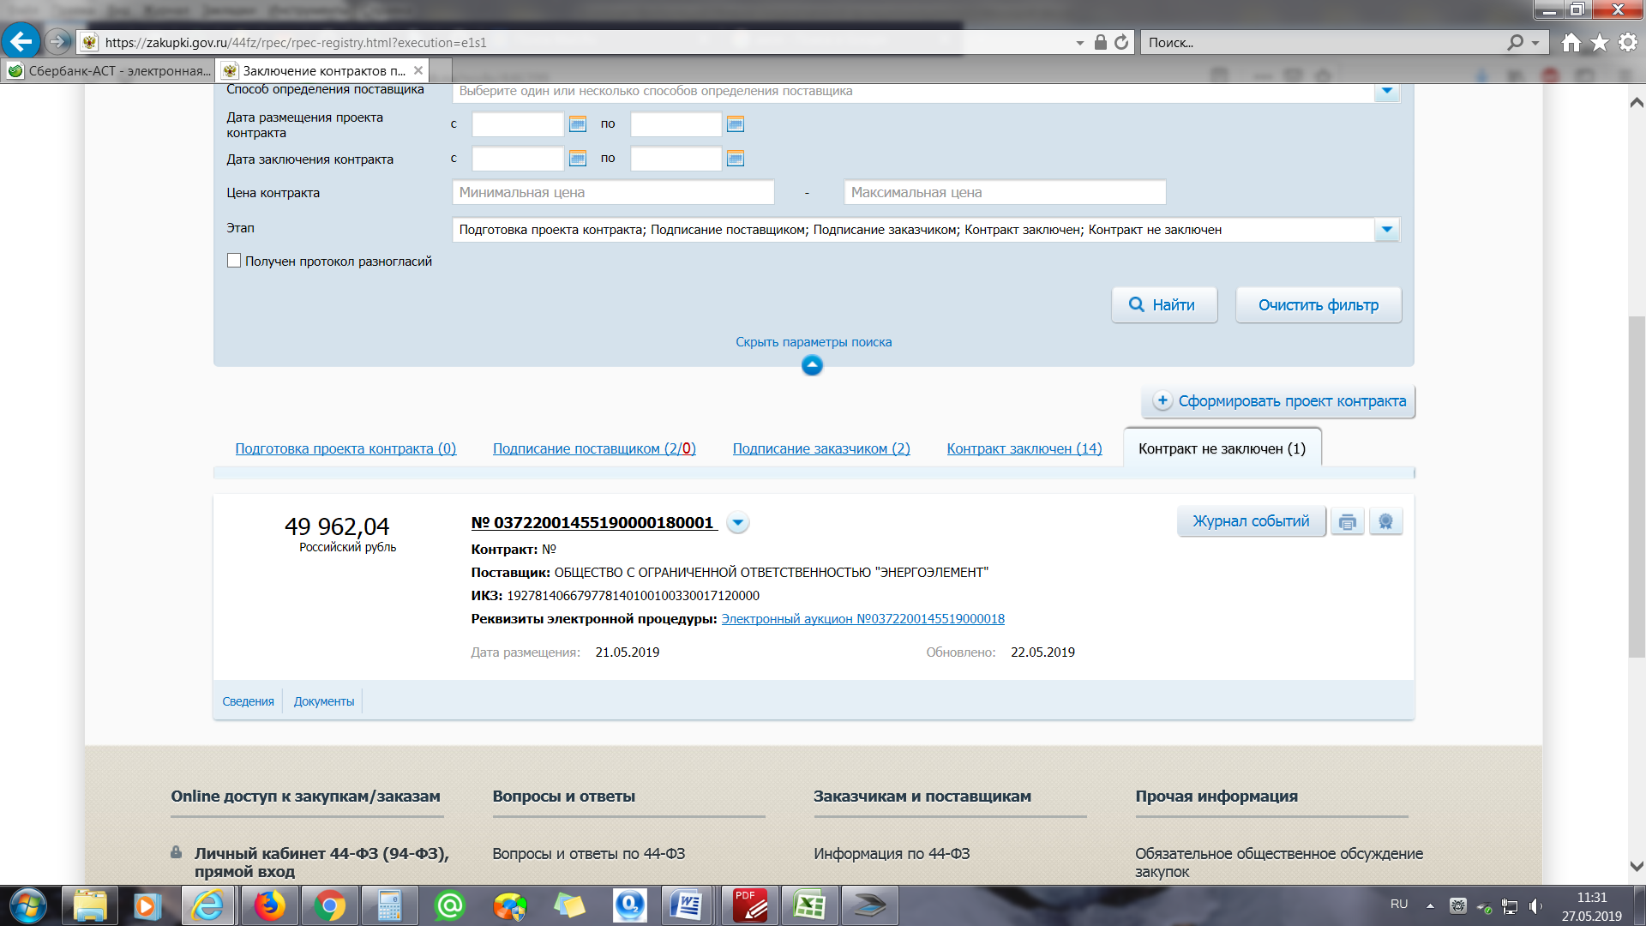Viewport: 1646px width, 926px height.
Task: Open calendar for Дата размещения проекта start date
Action: pos(578,124)
